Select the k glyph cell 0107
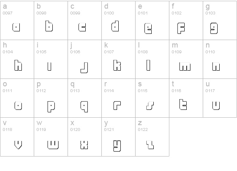237x171 pixels. click(x=119, y=59)
